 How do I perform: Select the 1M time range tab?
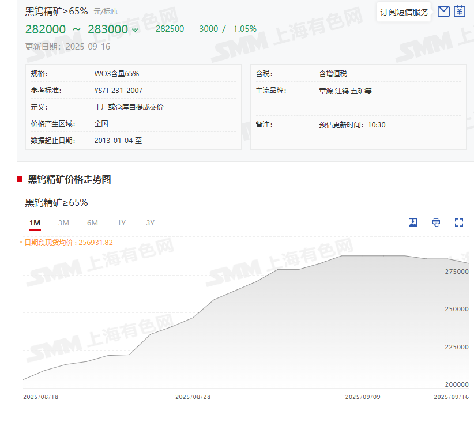point(35,223)
